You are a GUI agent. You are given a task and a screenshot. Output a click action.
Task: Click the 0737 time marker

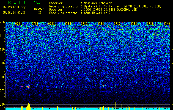click(x=117, y=24)
